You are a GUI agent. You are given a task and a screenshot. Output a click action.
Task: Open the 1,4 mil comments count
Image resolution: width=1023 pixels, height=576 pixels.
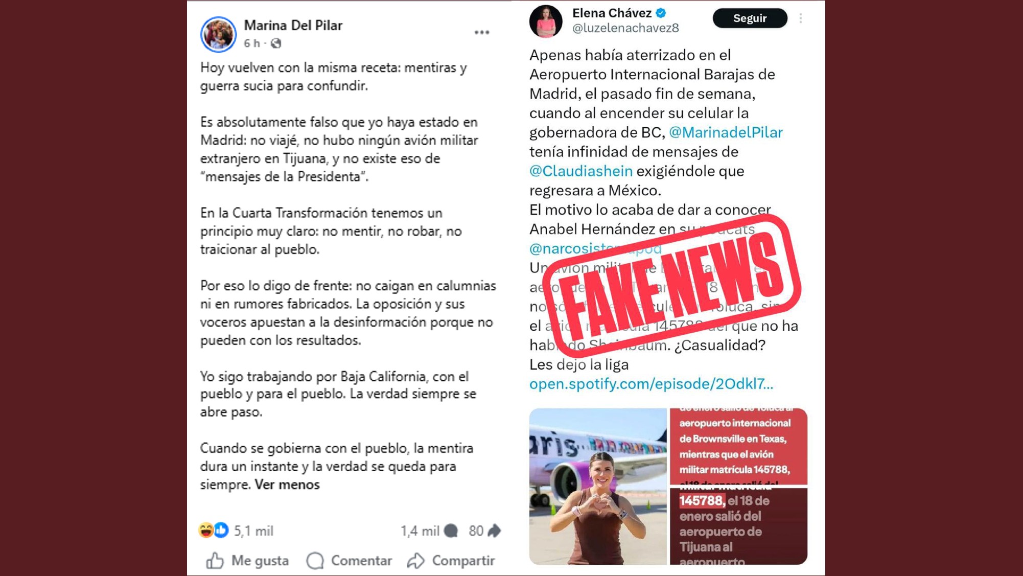coord(429,531)
